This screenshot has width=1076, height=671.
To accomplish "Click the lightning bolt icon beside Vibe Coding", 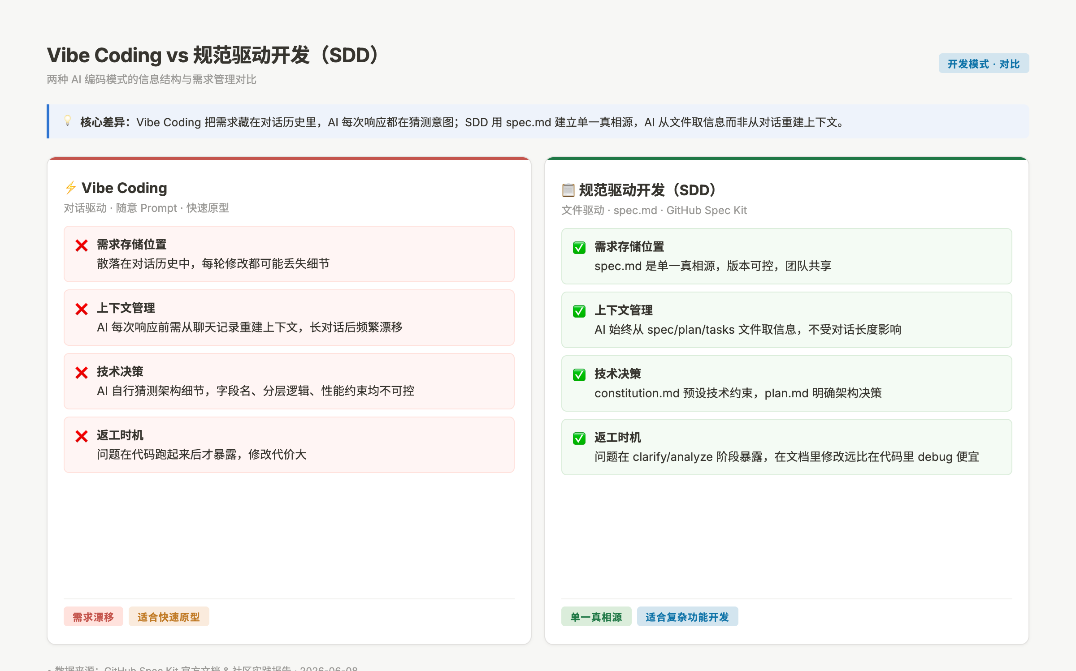I will [70, 188].
